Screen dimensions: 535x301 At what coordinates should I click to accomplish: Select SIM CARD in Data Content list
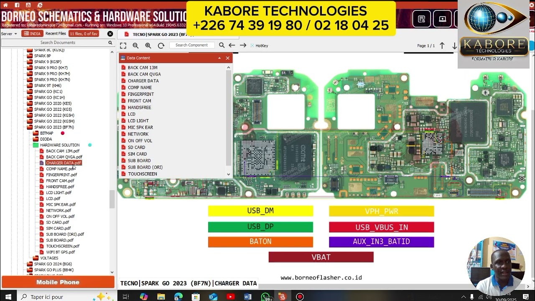coord(137,154)
